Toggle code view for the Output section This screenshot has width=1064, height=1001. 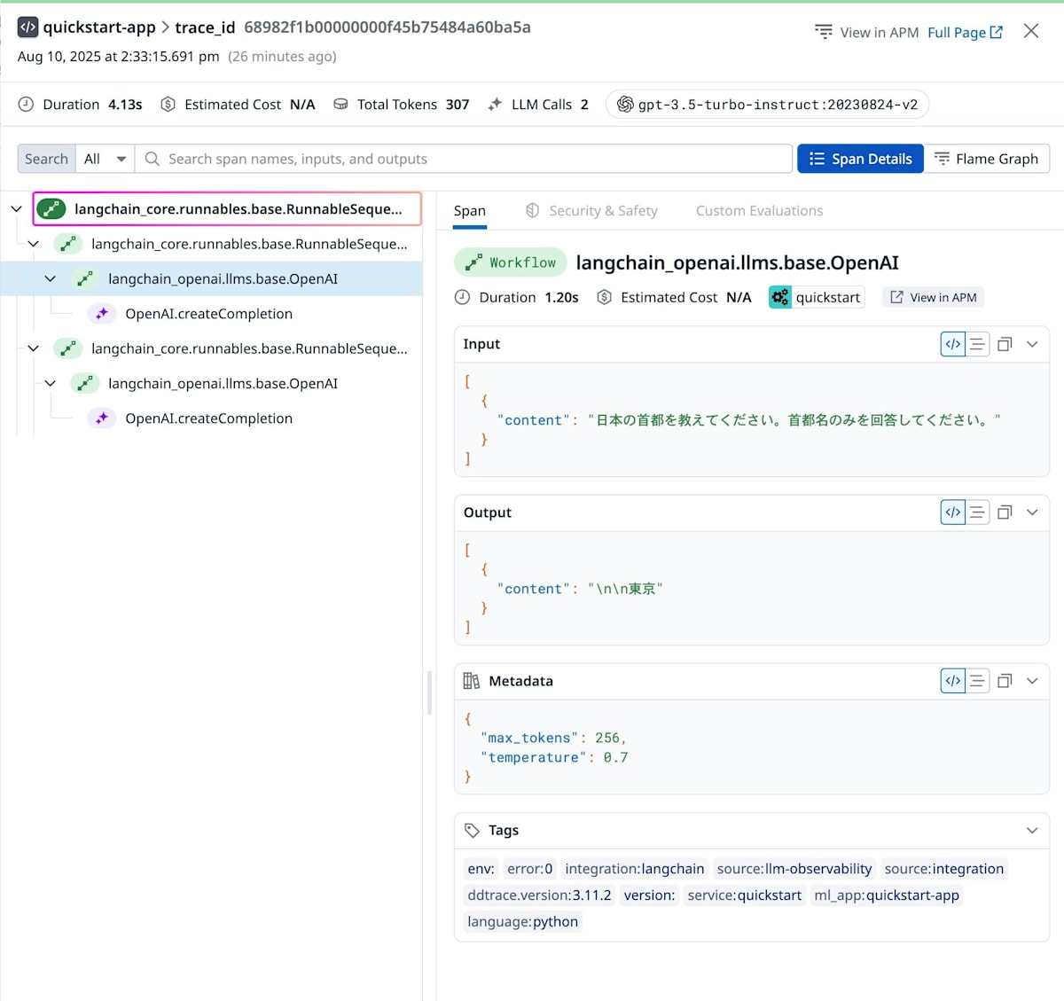click(952, 512)
